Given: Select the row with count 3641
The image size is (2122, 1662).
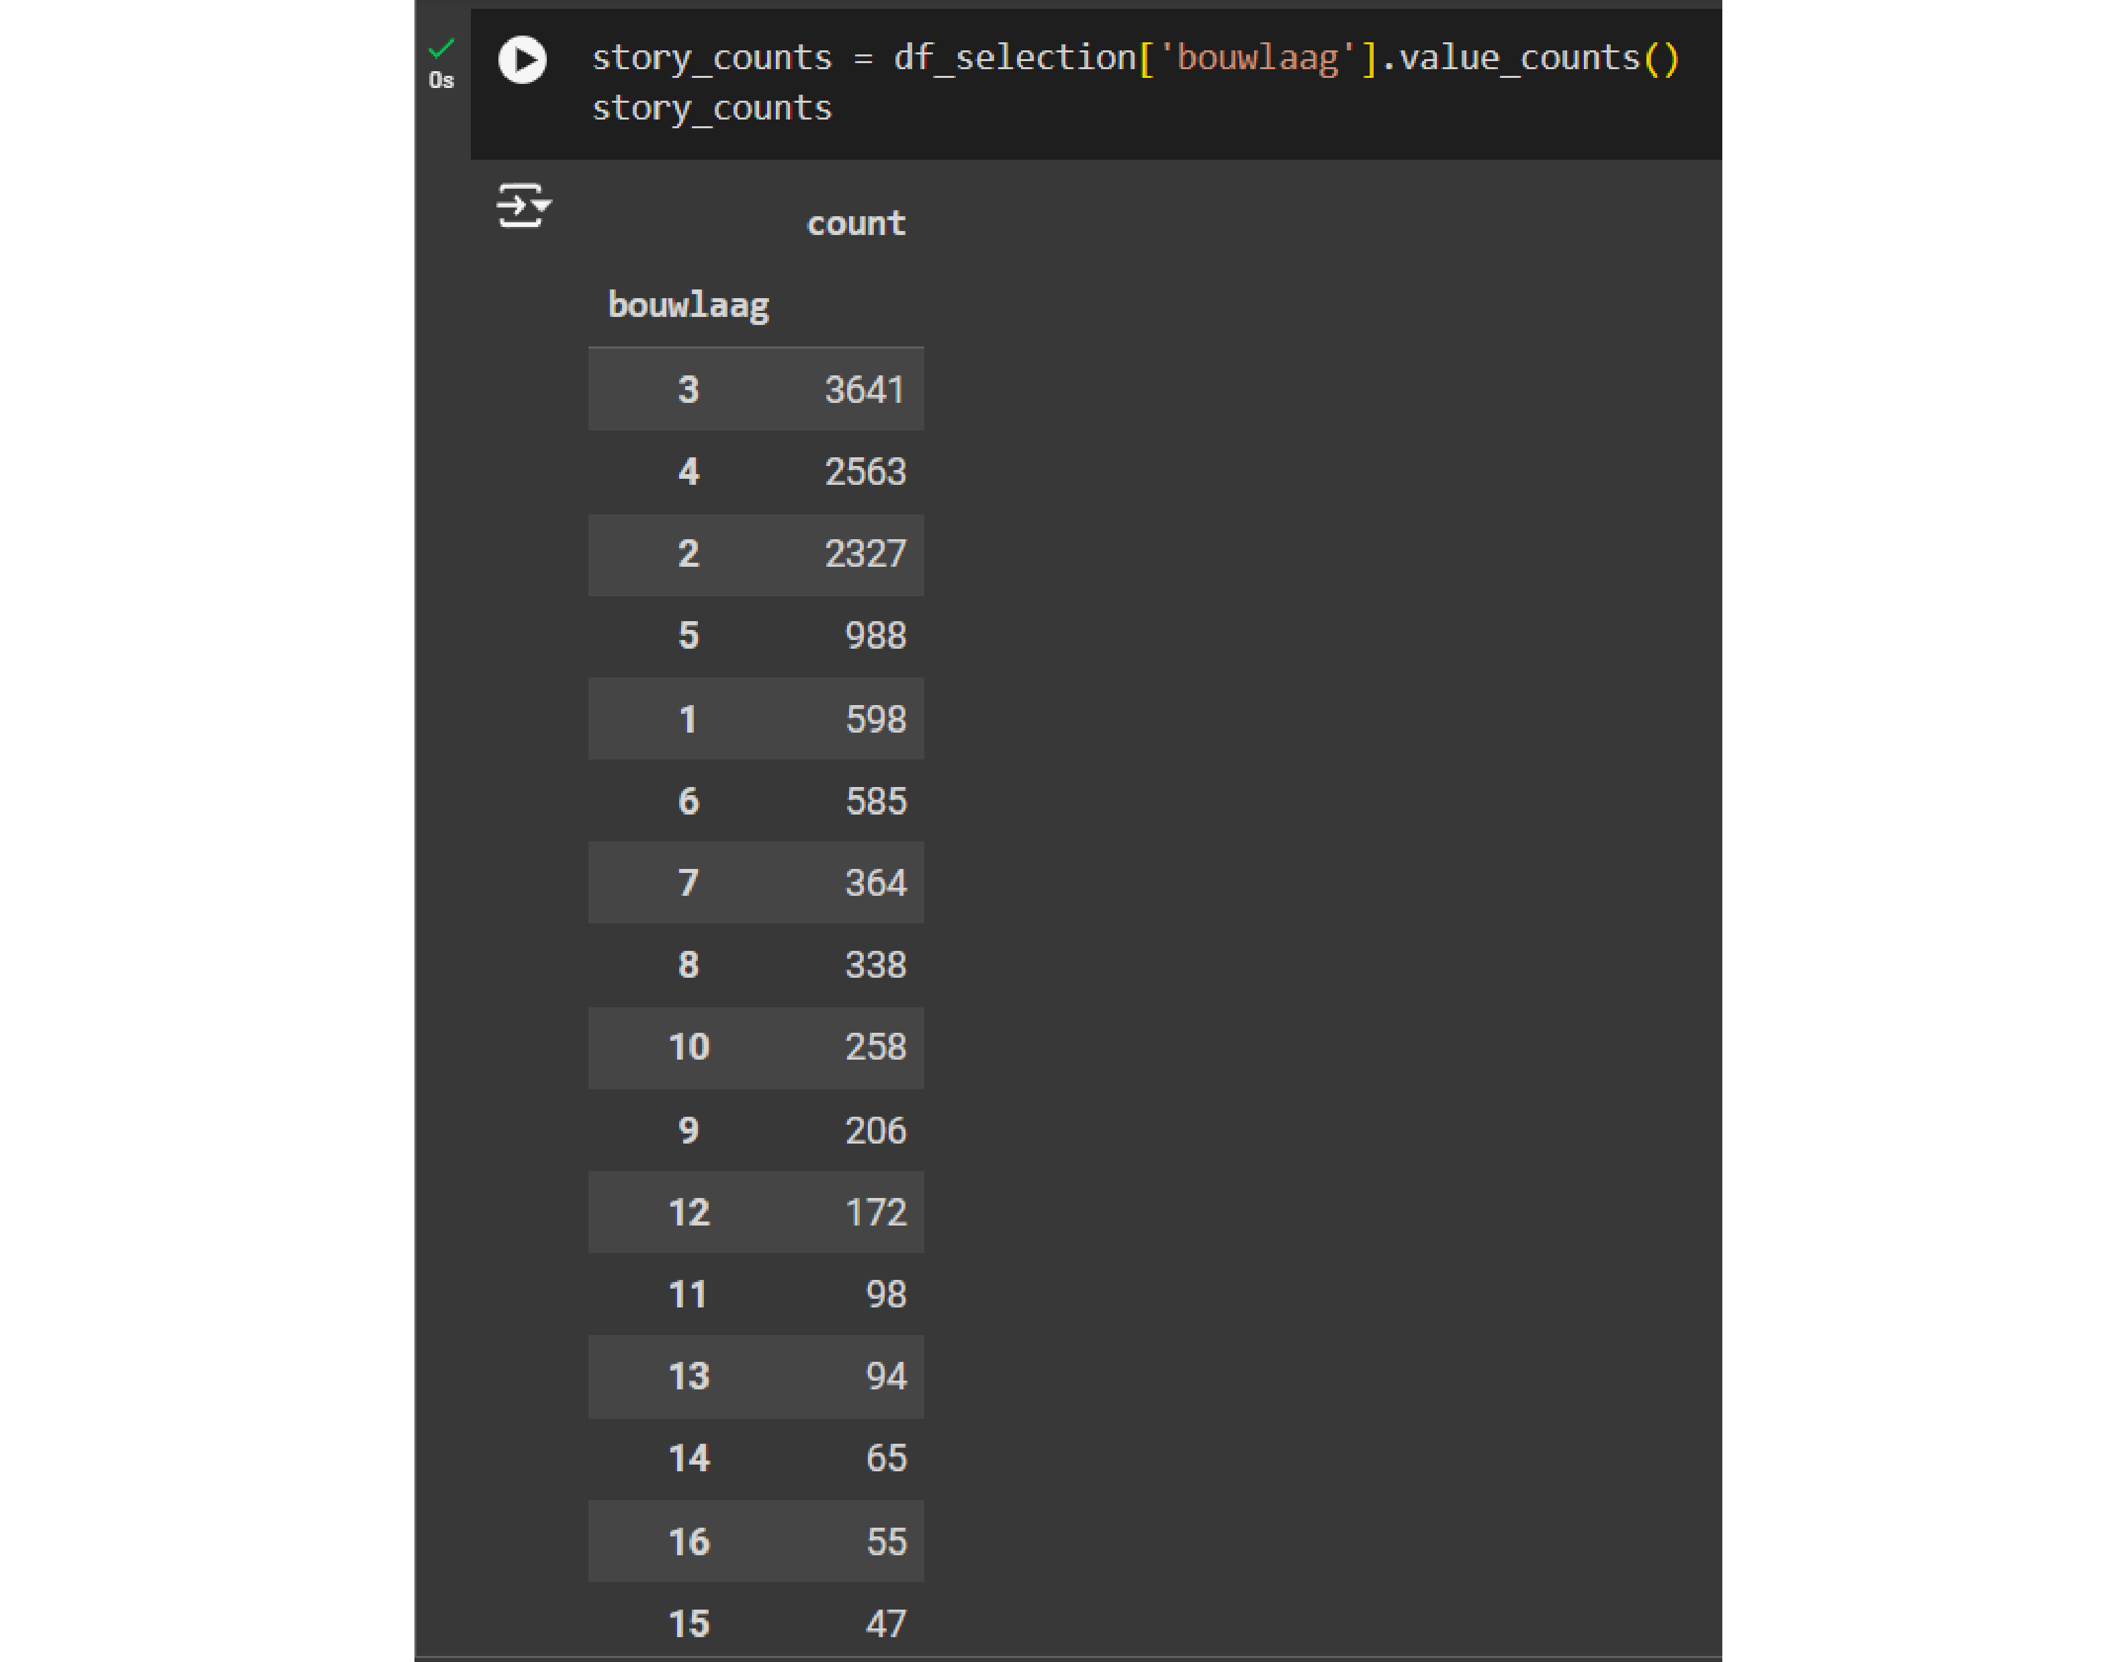Looking at the screenshot, I should point(755,389).
